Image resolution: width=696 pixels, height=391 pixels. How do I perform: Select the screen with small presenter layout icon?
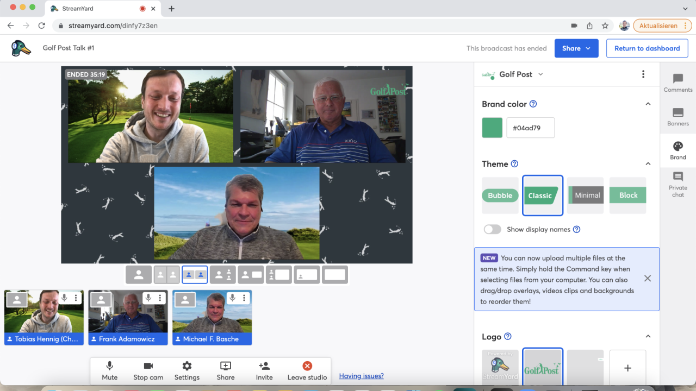pyautogui.click(x=307, y=275)
